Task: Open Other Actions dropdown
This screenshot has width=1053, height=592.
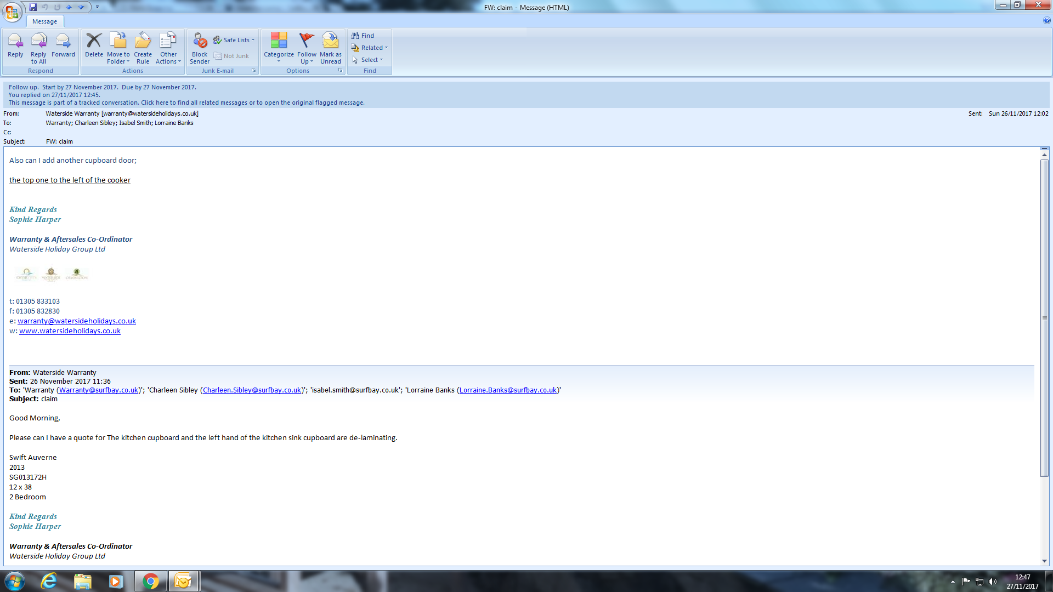Action: pos(168,58)
